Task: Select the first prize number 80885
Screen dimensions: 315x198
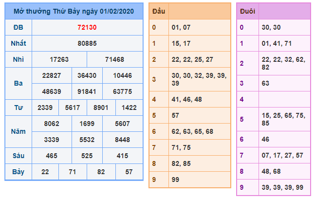Action: (87, 43)
